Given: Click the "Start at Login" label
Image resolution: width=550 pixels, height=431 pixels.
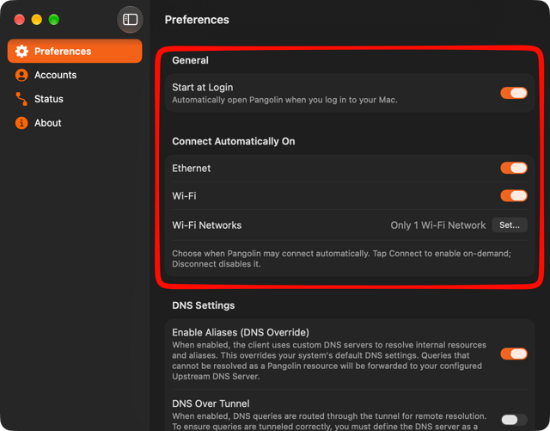Looking at the screenshot, I should click(x=203, y=87).
